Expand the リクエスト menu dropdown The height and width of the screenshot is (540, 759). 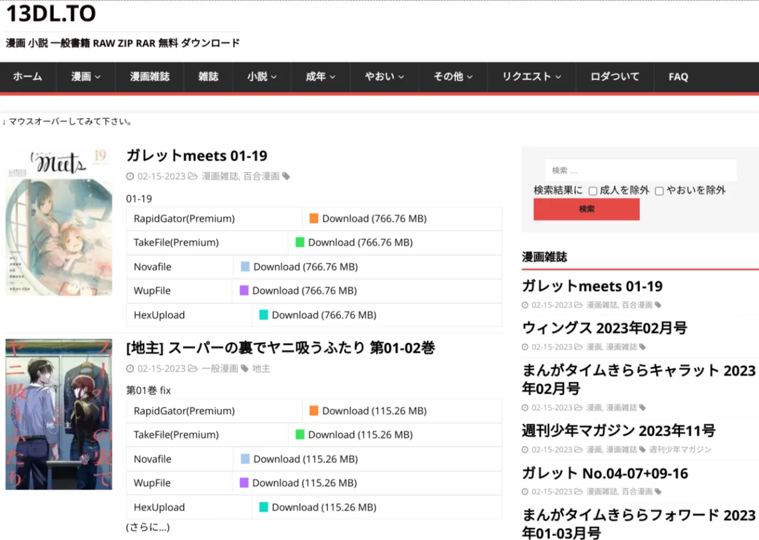click(x=531, y=76)
